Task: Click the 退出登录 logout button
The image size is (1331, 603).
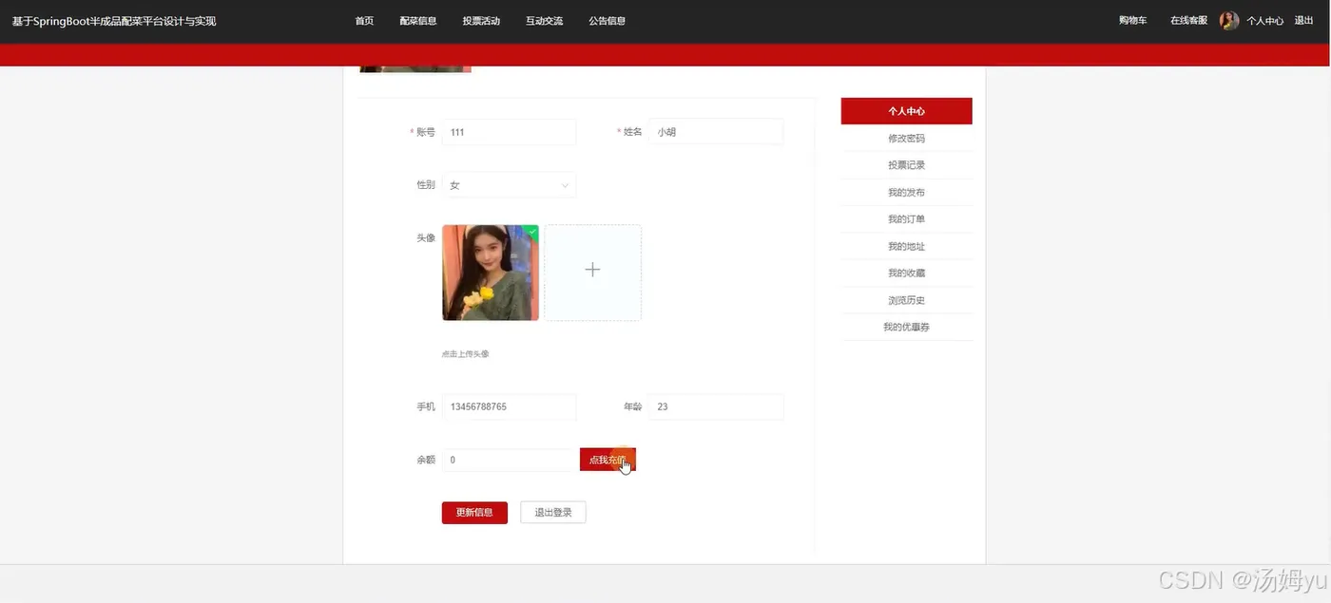Action: [553, 513]
